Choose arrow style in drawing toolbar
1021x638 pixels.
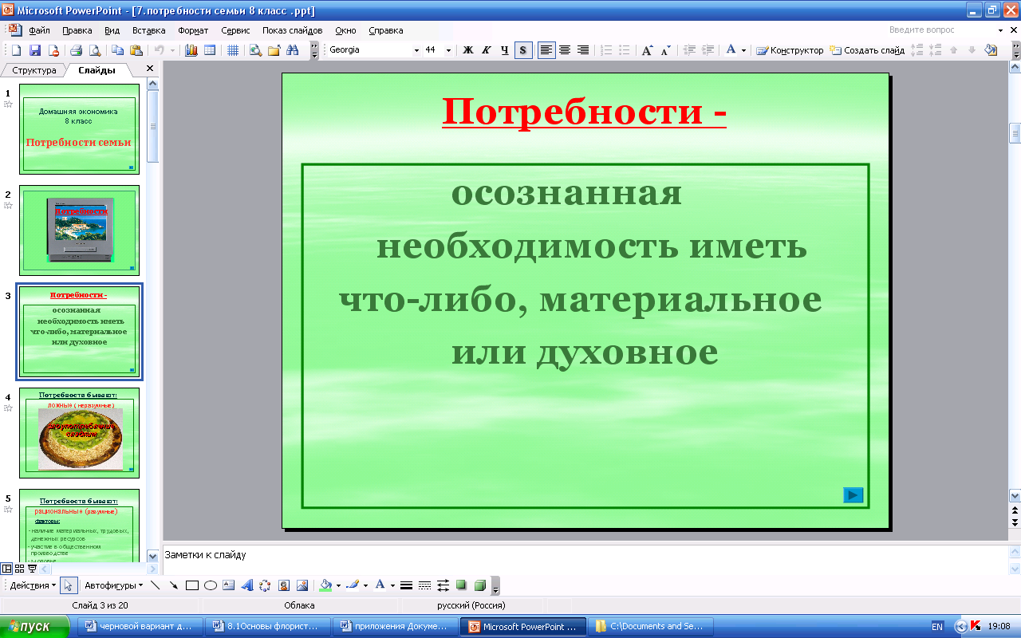coord(443,585)
